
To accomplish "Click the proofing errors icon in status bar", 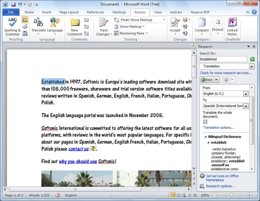I will (58, 195).
